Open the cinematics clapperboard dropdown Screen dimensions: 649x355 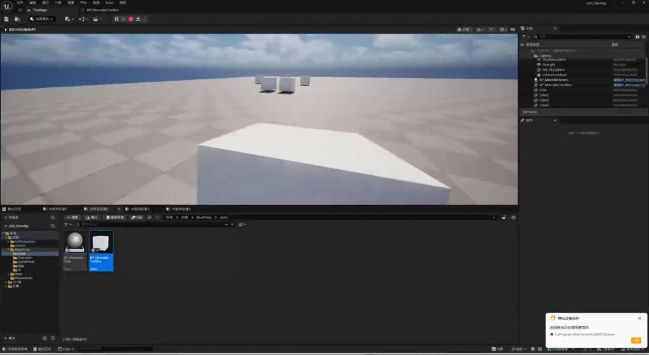point(97,19)
